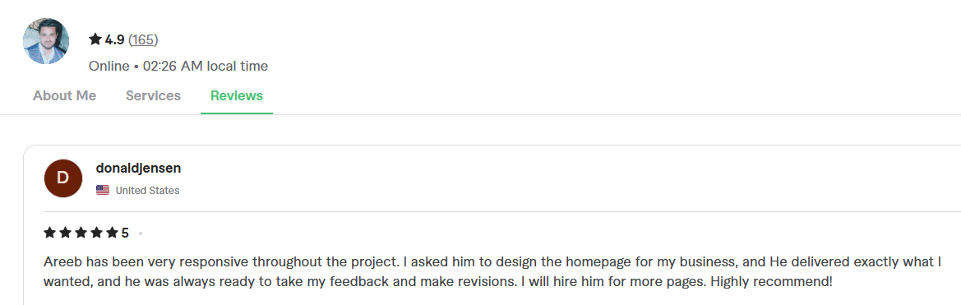
Task: Open the donaldjensen reviewer username
Action: [138, 168]
